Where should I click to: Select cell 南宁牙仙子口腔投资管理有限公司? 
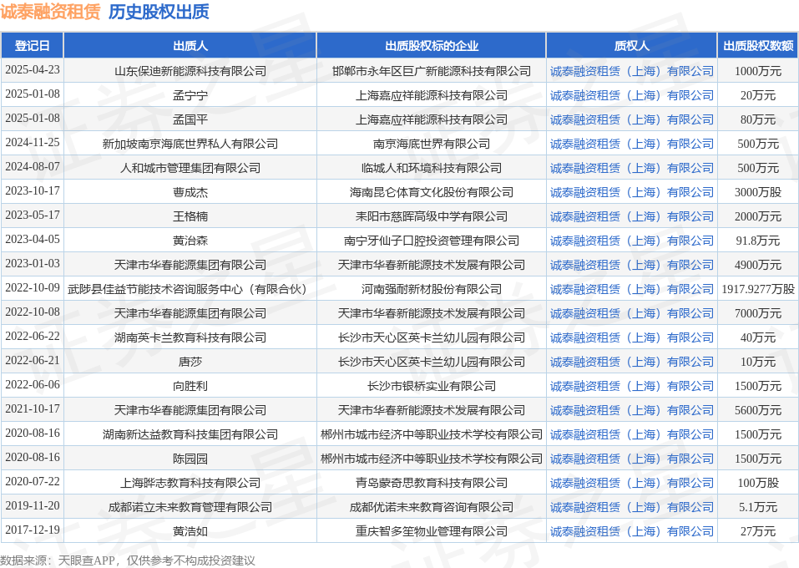(x=431, y=241)
